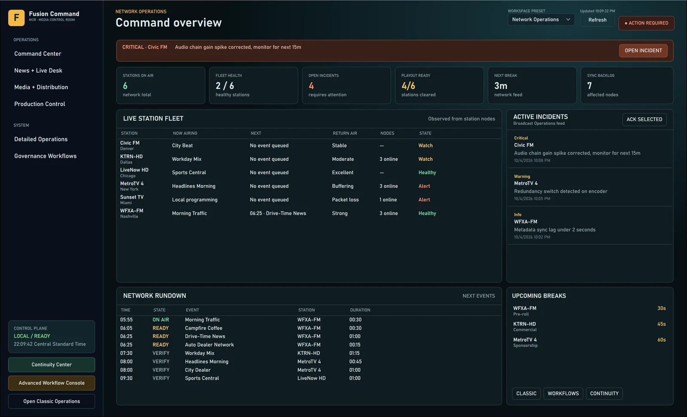Open the critical Civic FM incident

tap(643, 51)
